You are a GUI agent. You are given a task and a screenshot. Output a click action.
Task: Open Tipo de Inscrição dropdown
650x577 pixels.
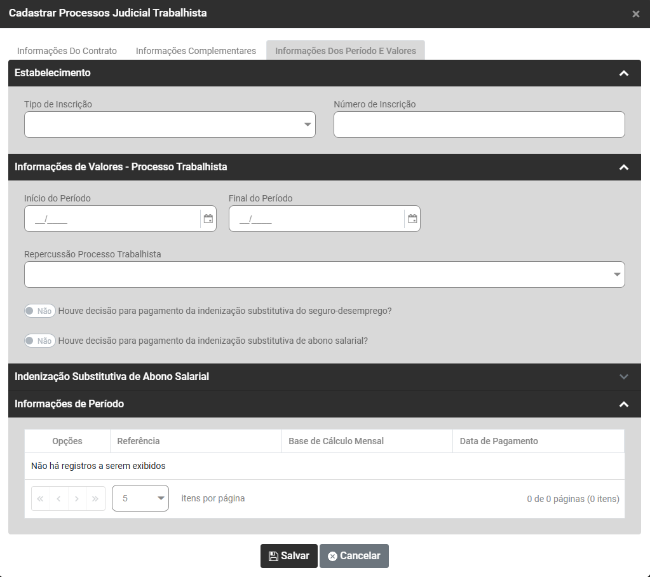[170, 125]
